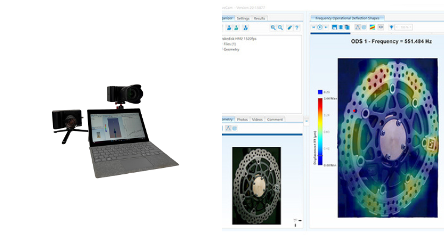The image size is (444, 250).
Task: Click the 0.00 Min legend label
Action: pyautogui.click(x=330, y=165)
